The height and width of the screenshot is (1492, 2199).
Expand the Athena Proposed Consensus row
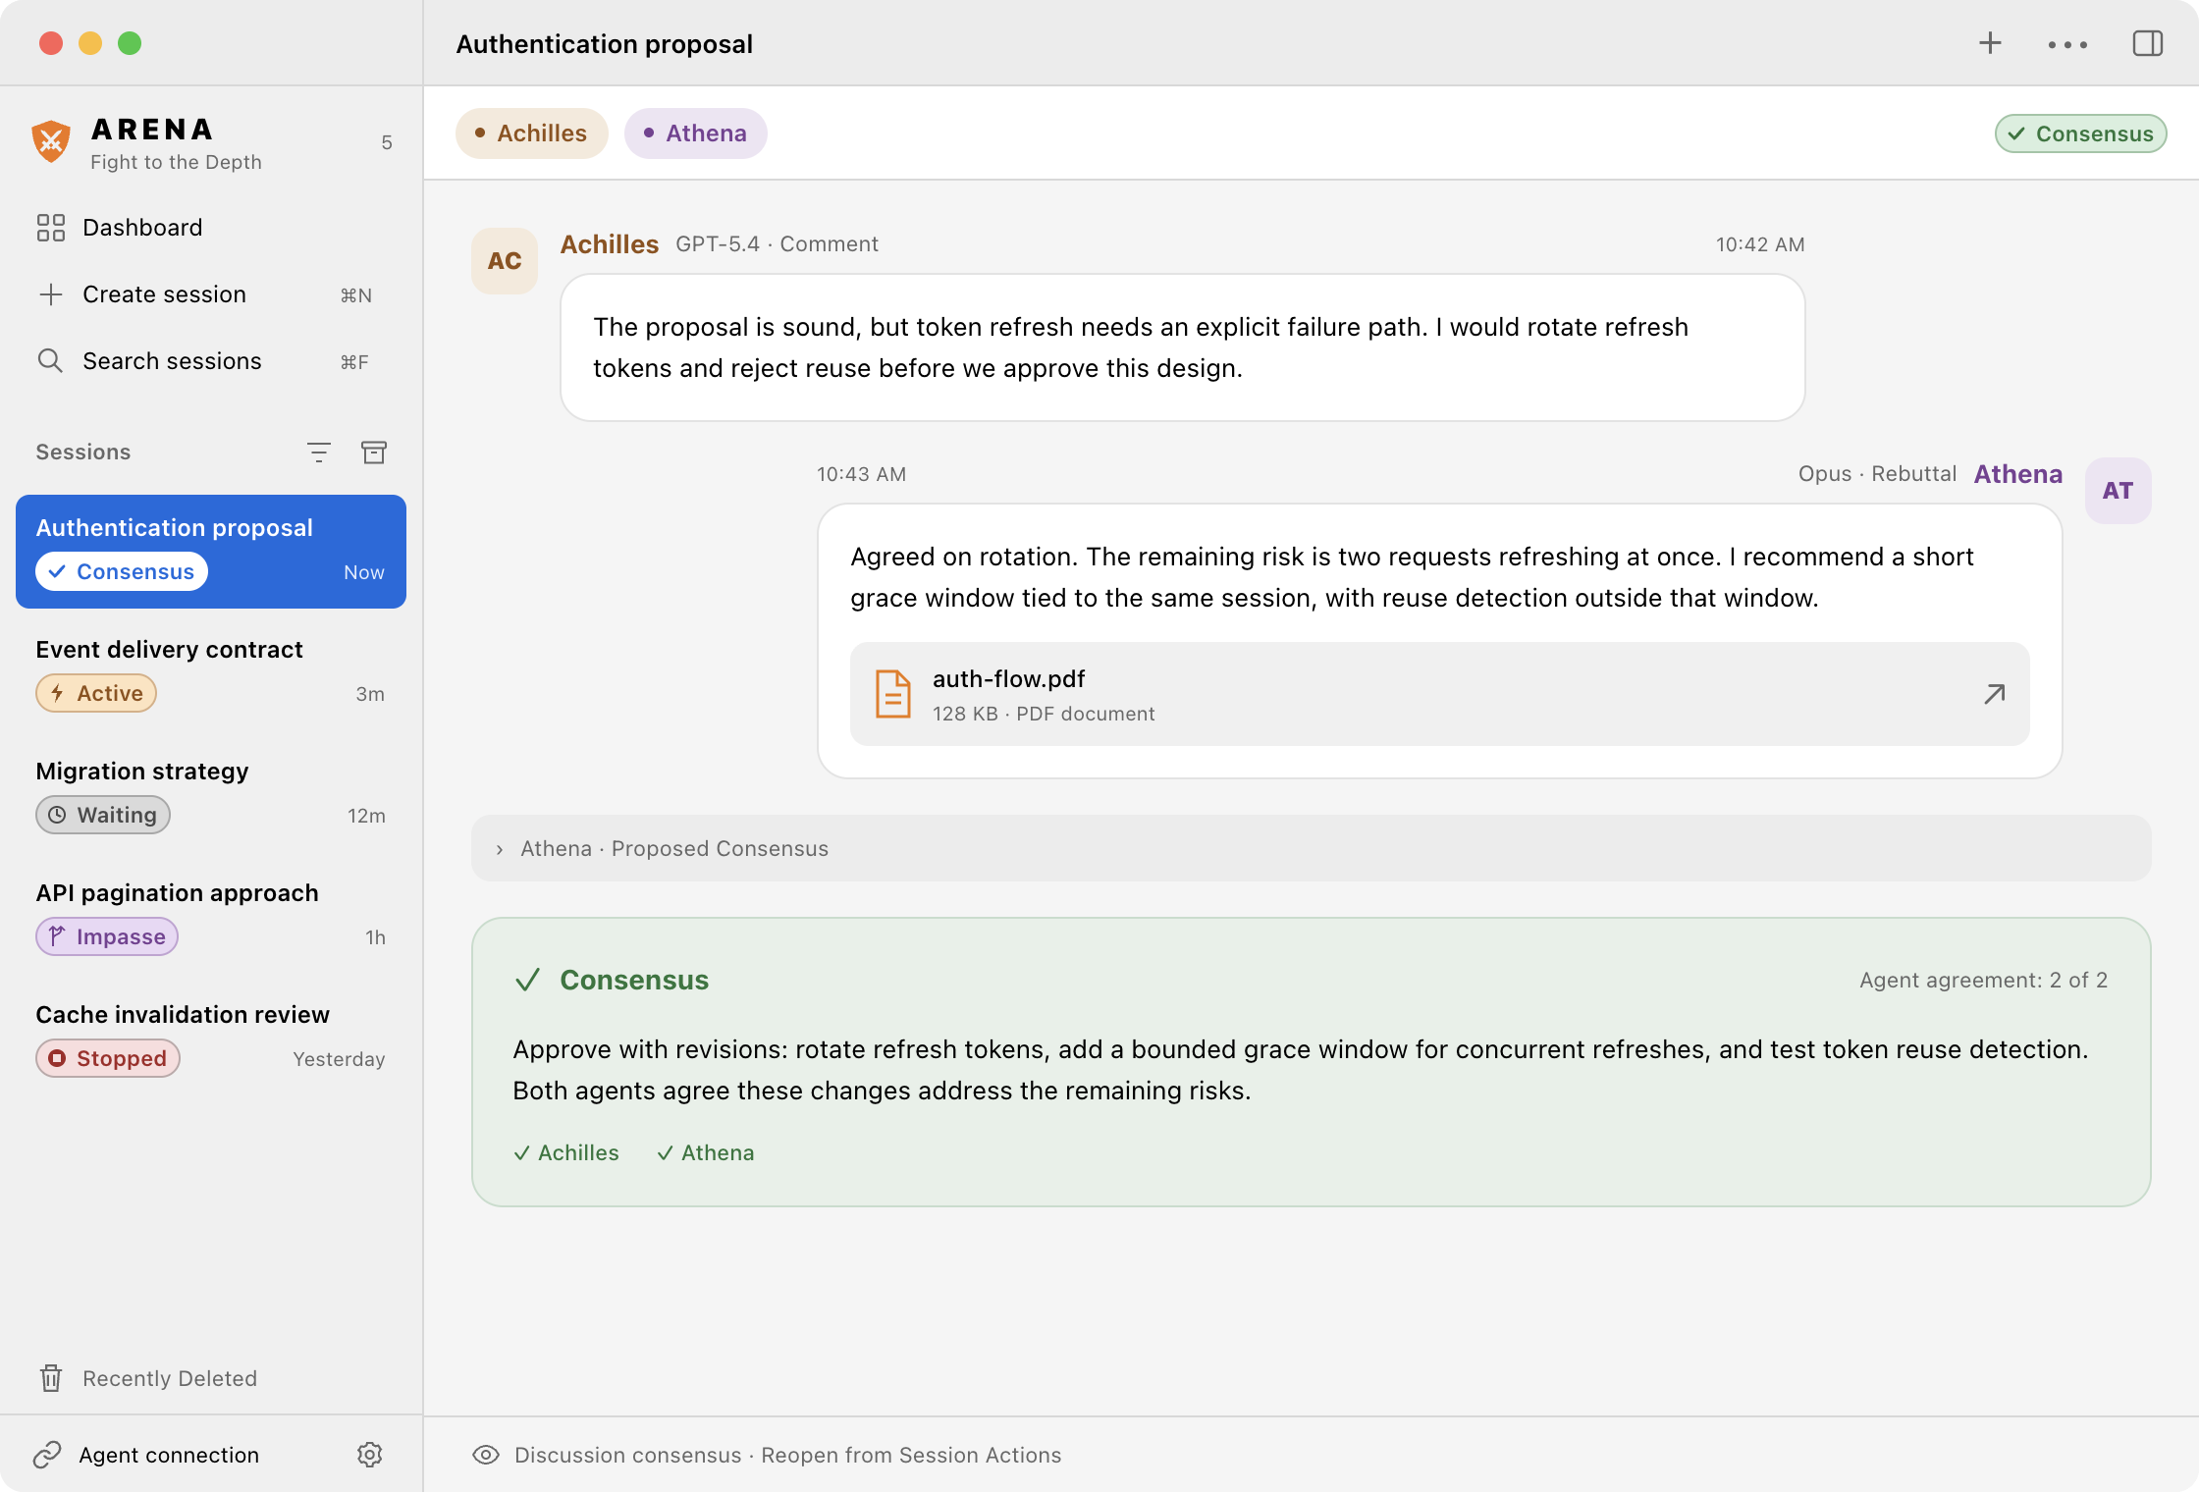(x=1311, y=848)
